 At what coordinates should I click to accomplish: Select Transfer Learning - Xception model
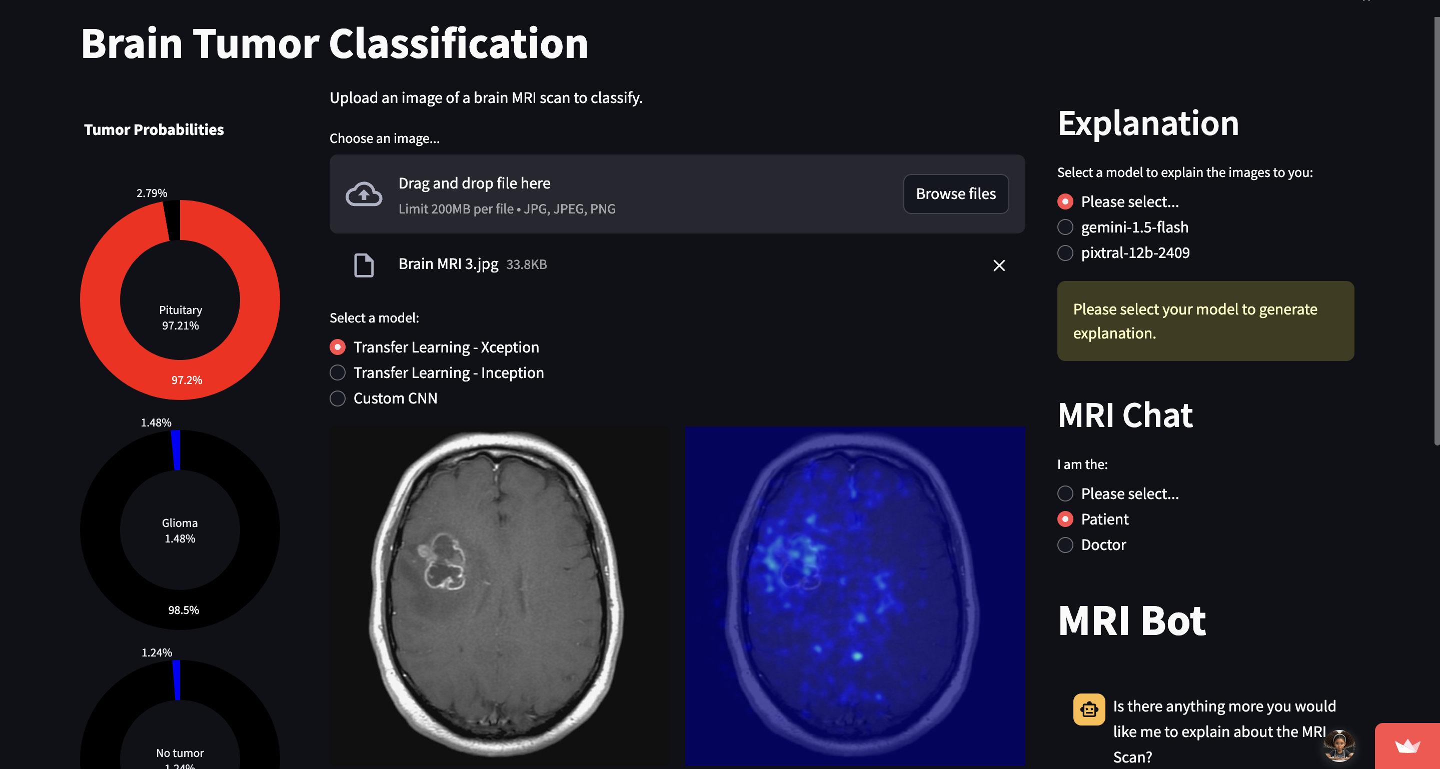pyautogui.click(x=434, y=347)
